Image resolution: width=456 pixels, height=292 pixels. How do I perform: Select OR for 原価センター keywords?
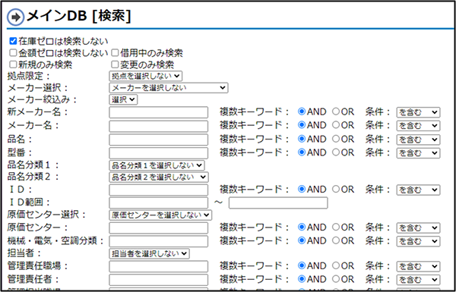[336, 227]
